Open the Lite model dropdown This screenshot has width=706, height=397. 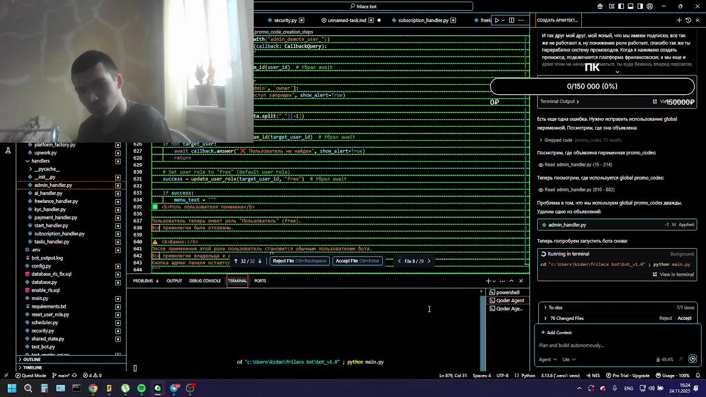click(x=569, y=360)
